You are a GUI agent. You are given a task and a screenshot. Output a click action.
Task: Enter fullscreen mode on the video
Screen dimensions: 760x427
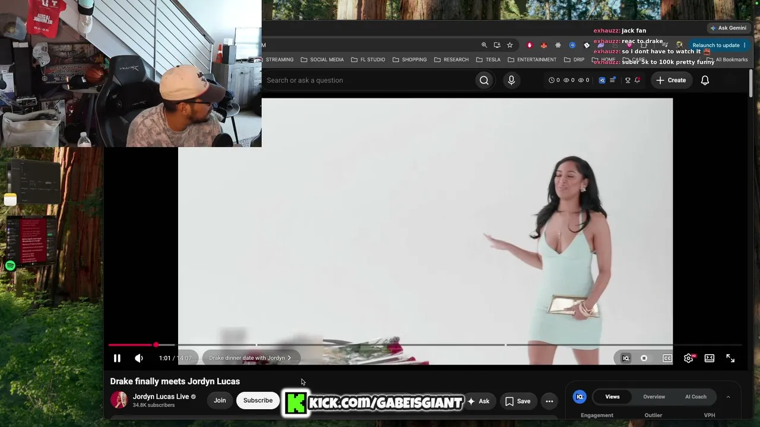(730, 358)
